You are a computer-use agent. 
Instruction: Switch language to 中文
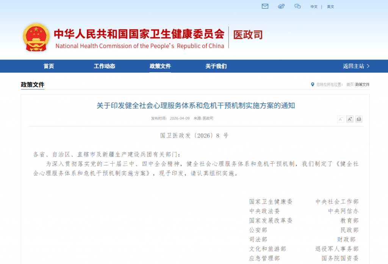pos(313,6)
